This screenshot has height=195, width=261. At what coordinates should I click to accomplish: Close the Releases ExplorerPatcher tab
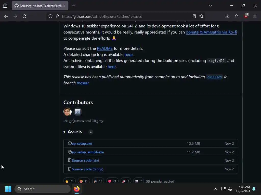[x=64, y=6]
